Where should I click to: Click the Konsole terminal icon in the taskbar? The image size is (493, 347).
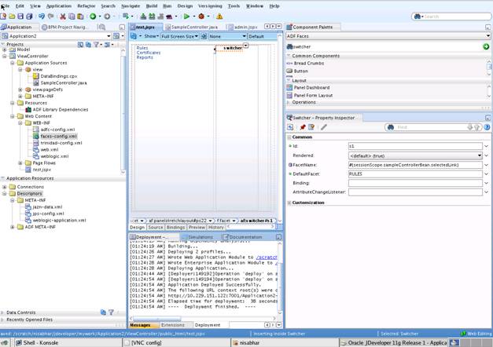point(19,342)
